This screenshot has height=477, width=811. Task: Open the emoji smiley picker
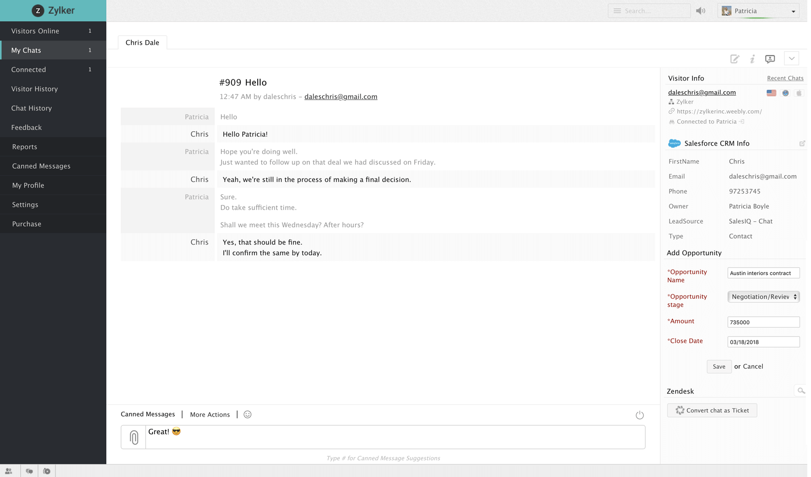point(247,414)
